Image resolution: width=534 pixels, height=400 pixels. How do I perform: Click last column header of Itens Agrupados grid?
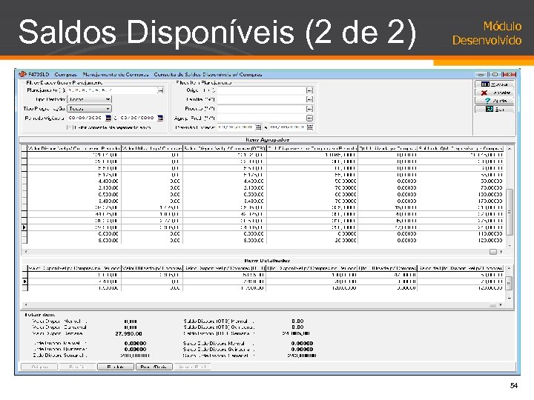(461, 149)
